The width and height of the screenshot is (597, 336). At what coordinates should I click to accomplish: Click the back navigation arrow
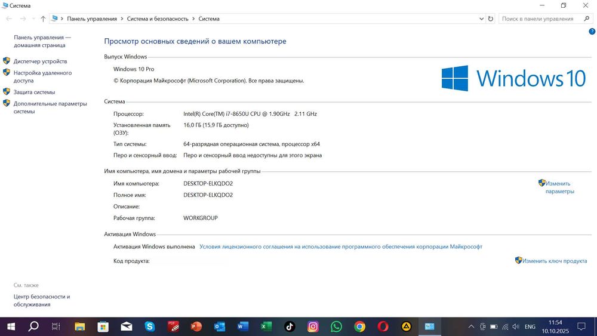tap(9, 19)
